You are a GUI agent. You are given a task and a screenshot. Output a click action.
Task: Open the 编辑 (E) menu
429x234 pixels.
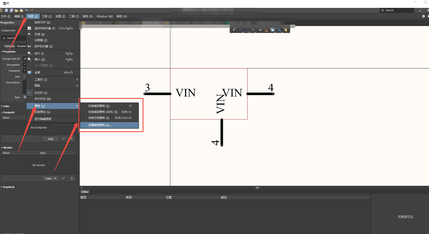pos(19,16)
